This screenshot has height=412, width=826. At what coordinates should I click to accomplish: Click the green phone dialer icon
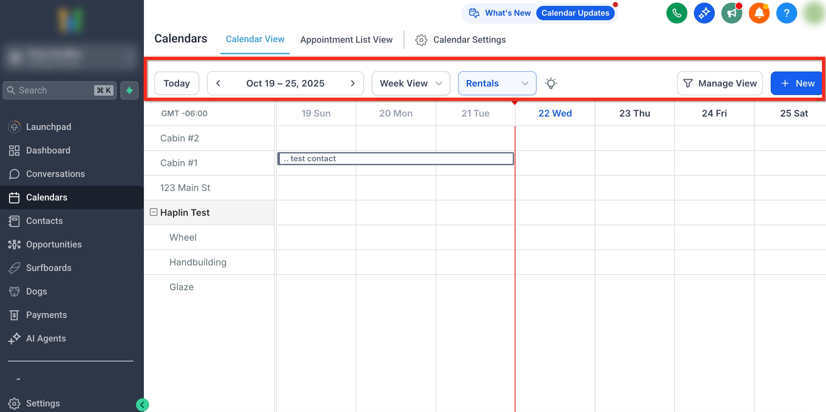click(677, 13)
